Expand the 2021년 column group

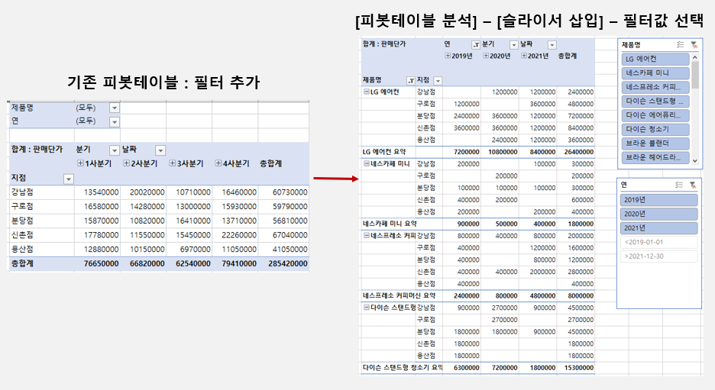coord(524,56)
